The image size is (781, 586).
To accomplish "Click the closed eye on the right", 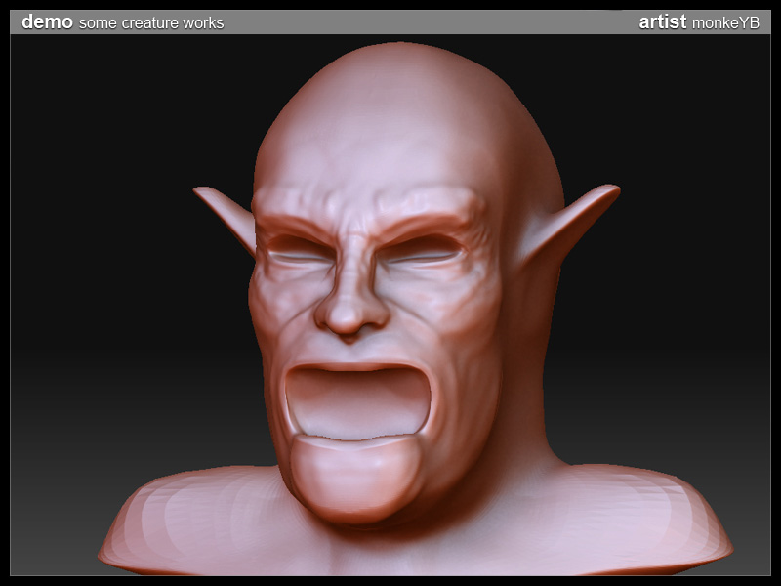I will point(422,256).
